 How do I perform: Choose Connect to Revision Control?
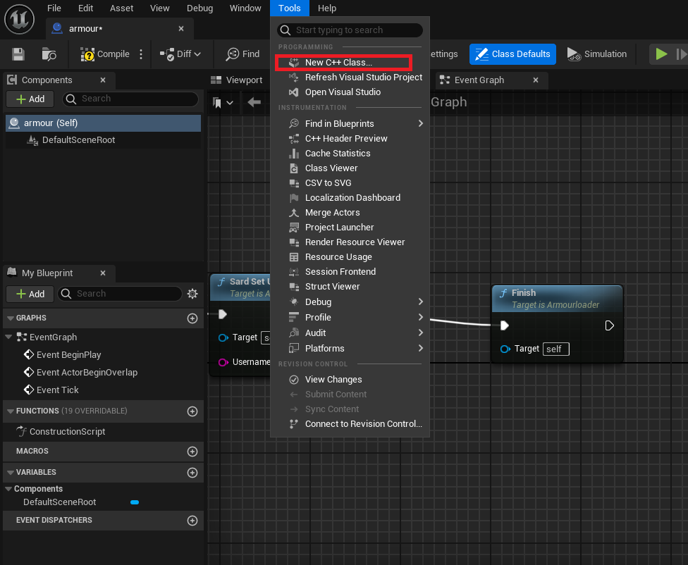(x=350, y=424)
